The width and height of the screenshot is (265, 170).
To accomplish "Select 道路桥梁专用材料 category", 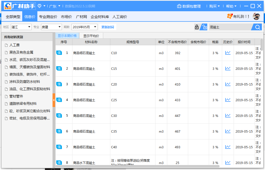I will point(23,104).
